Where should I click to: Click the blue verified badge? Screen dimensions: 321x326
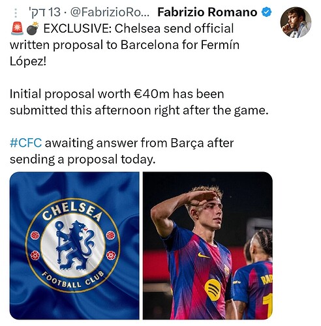[x=266, y=12]
